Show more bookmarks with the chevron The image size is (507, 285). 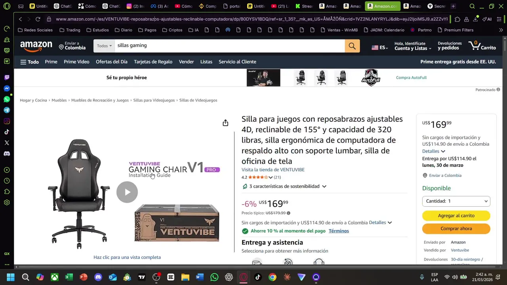pos(501,30)
